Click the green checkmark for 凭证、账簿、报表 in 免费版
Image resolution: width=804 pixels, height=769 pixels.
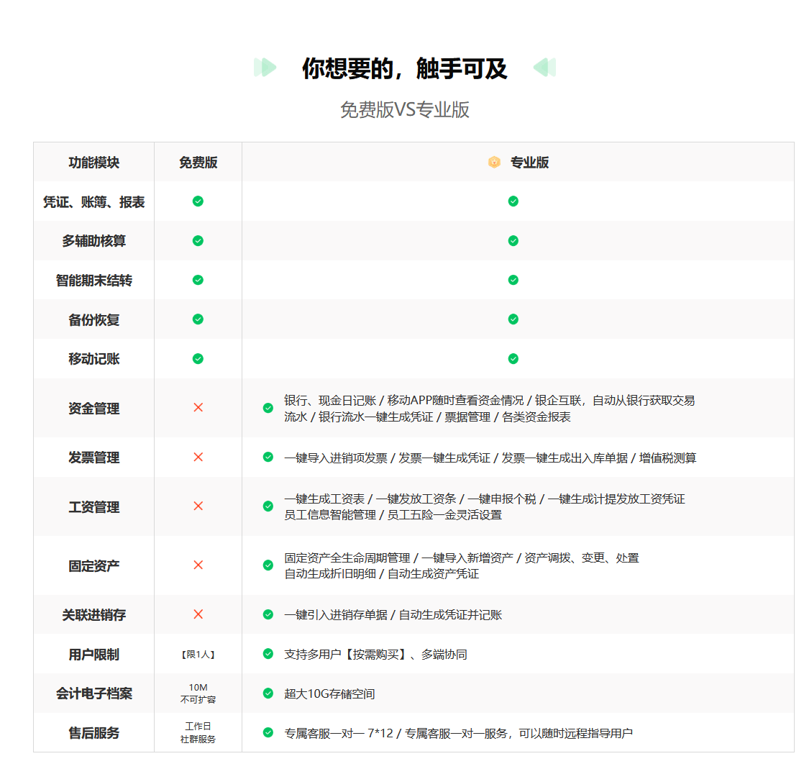[x=198, y=201]
